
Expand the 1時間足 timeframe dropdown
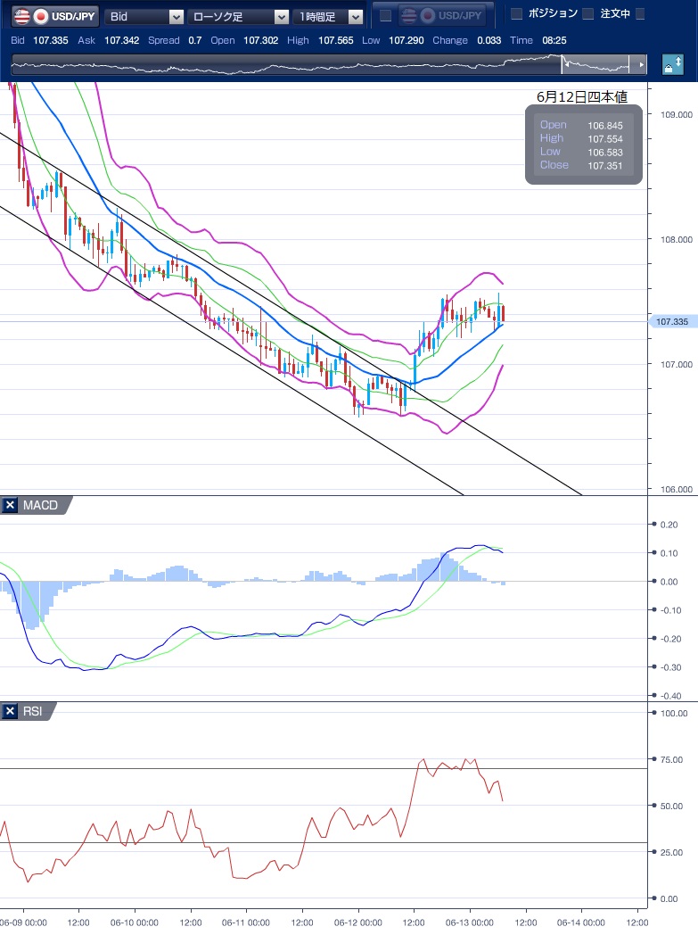click(x=330, y=16)
